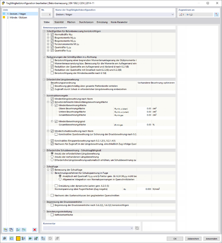Screen dimensions: 222x243
Task: Click the pick-object cursor icon in Zugewiesen an
Action: coord(216,15)
